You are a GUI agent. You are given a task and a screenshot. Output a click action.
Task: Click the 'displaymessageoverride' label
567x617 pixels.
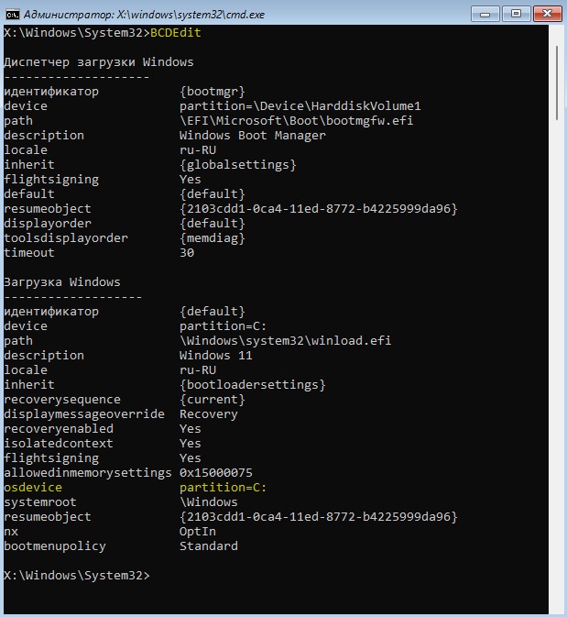(x=84, y=414)
